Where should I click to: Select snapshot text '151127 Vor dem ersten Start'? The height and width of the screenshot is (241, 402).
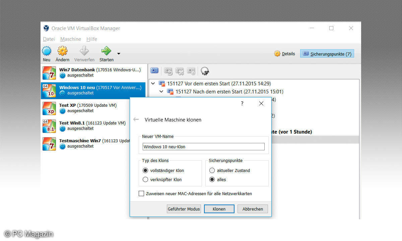(x=199, y=84)
